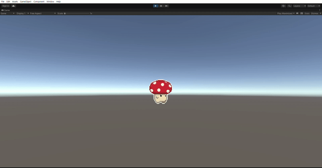Toggle the mute audio speaker icon
The image size is (322, 168).
[x=297, y=13]
